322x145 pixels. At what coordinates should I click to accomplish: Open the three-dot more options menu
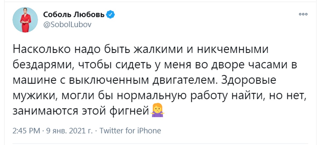[303, 14]
